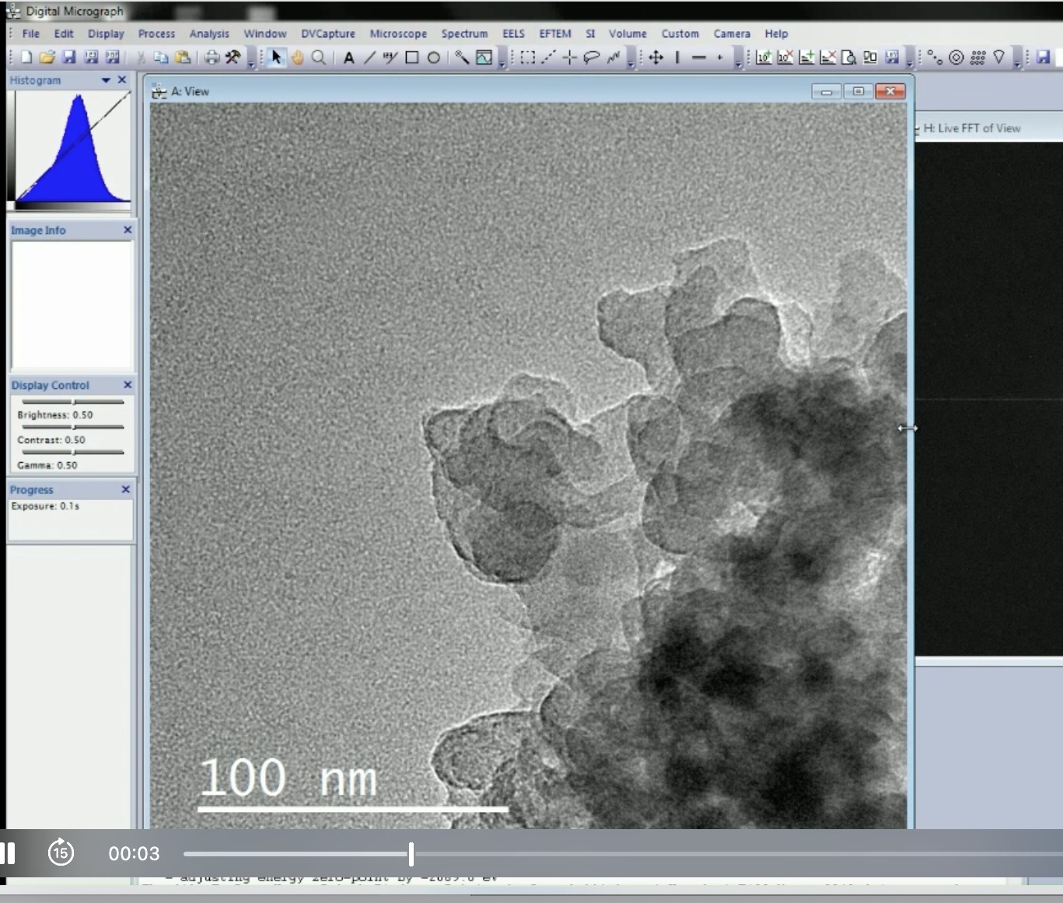Pause the video playback
This screenshot has height=903, width=1063.
click(x=8, y=853)
